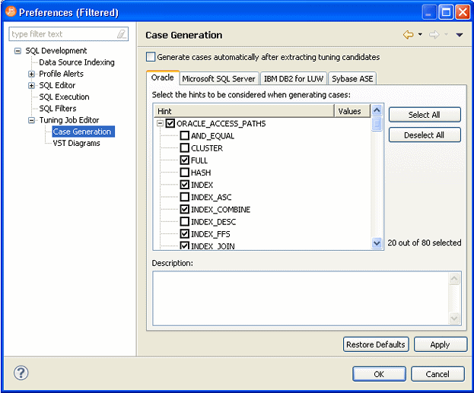
Task: Uncheck the INDEX_JOIN hint checkbox
Action: point(185,246)
